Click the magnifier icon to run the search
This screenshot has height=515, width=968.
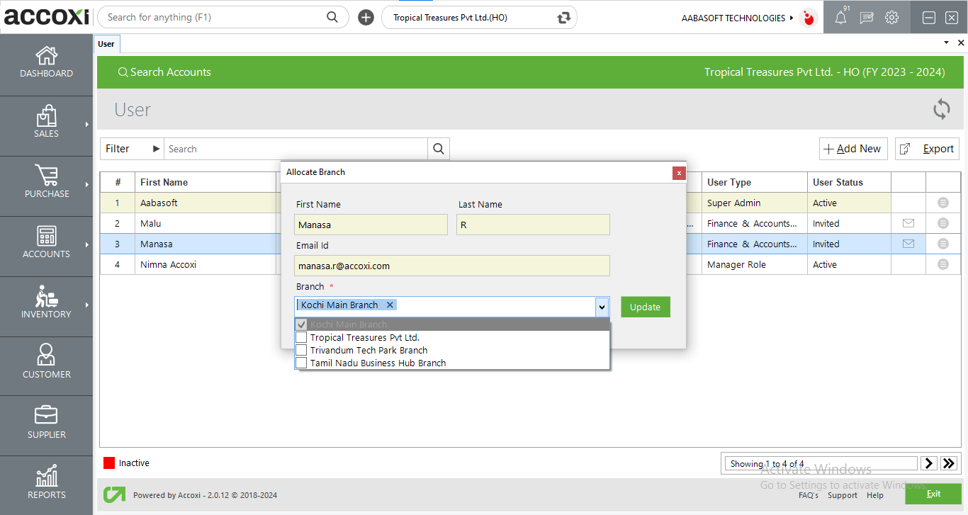tap(439, 149)
